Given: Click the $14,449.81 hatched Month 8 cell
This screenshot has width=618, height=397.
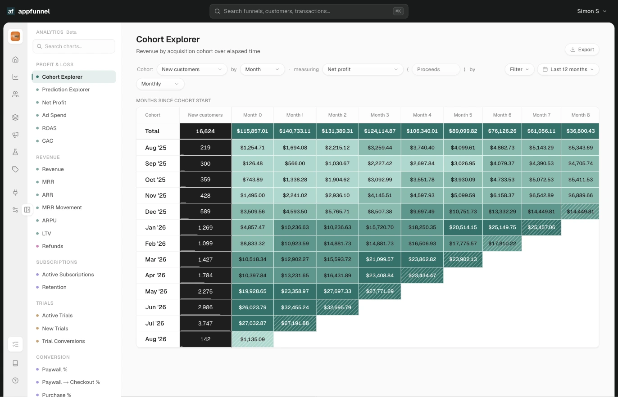Looking at the screenshot, I should pos(580,212).
